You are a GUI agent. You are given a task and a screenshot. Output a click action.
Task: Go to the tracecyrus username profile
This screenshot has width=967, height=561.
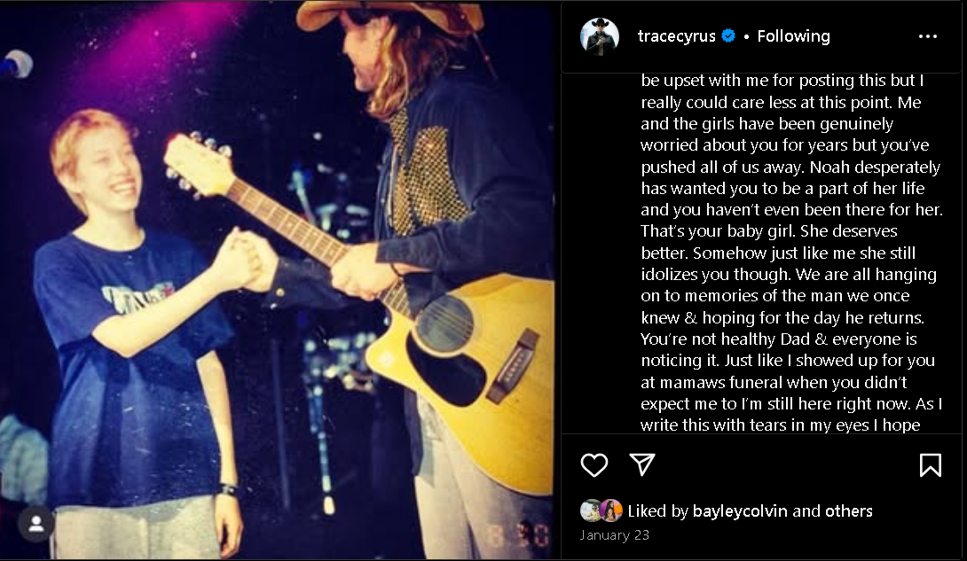click(677, 36)
